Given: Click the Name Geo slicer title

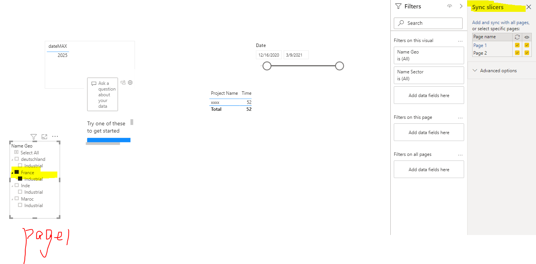Looking at the screenshot, I should (22, 146).
